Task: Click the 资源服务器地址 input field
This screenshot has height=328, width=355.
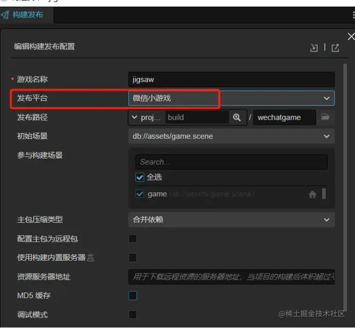Action: tap(231, 277)
